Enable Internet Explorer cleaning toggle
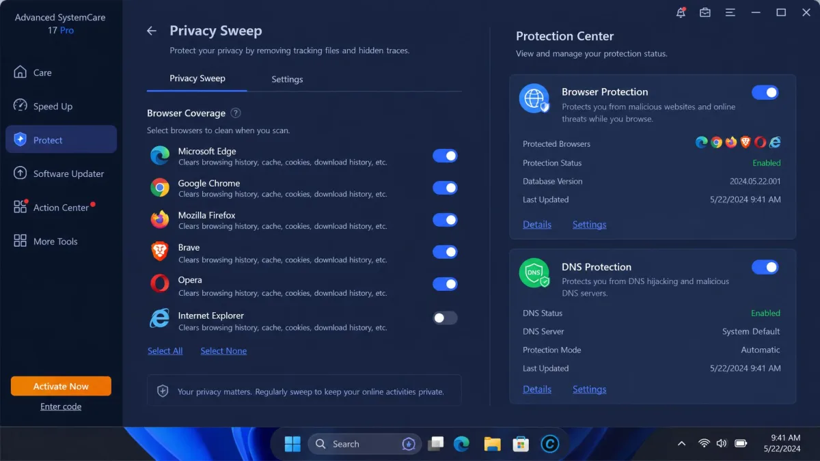The width and height of the screenshot is (820, 461). 445,318
